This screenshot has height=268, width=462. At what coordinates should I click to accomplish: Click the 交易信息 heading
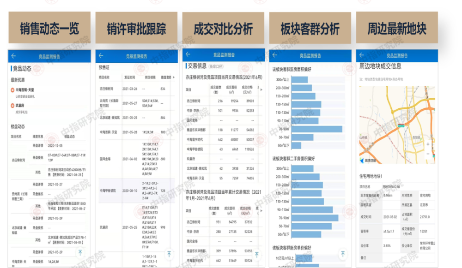pos(197,66)
